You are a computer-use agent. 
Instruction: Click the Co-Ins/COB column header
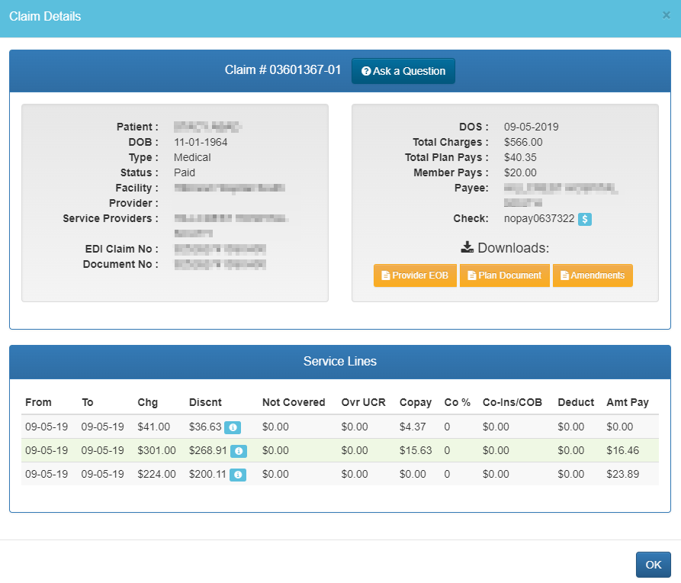512,403
